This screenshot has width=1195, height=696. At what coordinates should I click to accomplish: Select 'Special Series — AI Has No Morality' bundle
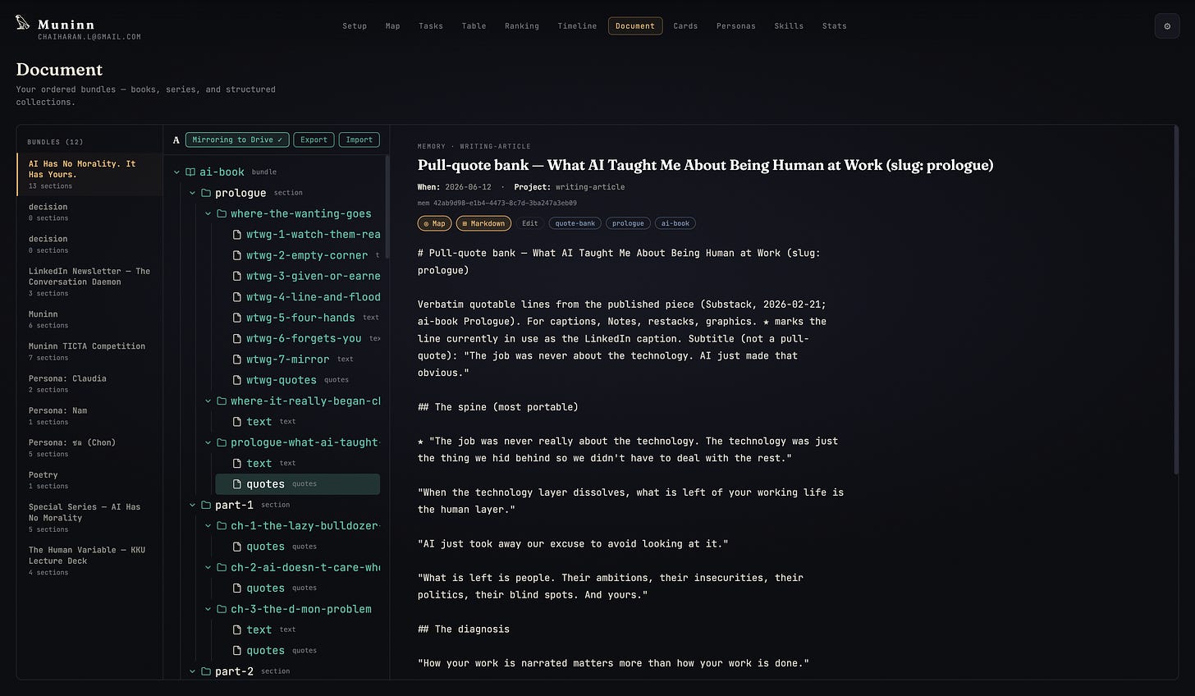[x=89, y=518]
